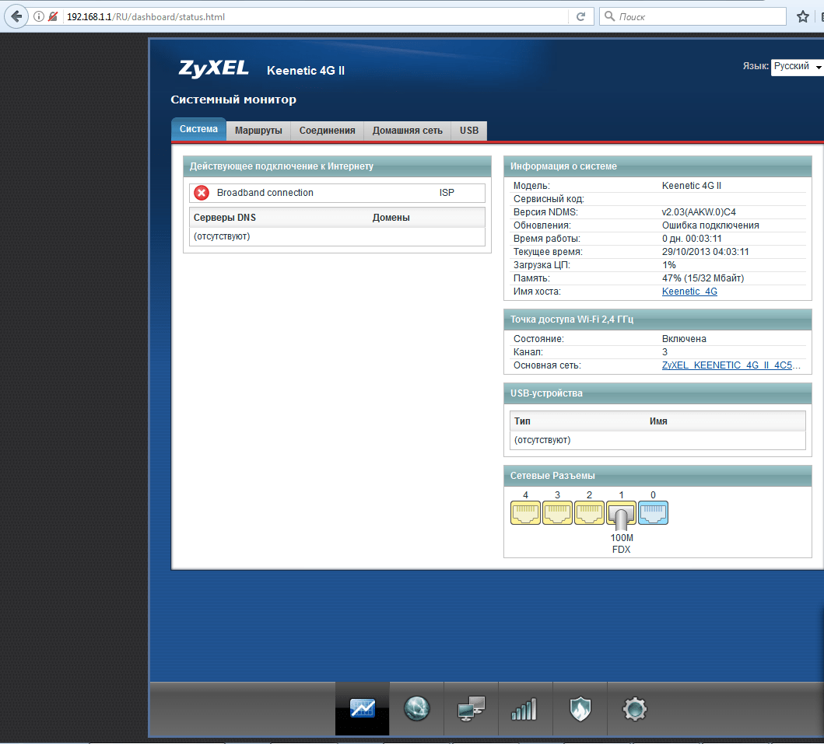Click the Тип column header in USB table
The height and width of the screenshot is (744, 824).
pyautogui.click(x=522, y=421)
